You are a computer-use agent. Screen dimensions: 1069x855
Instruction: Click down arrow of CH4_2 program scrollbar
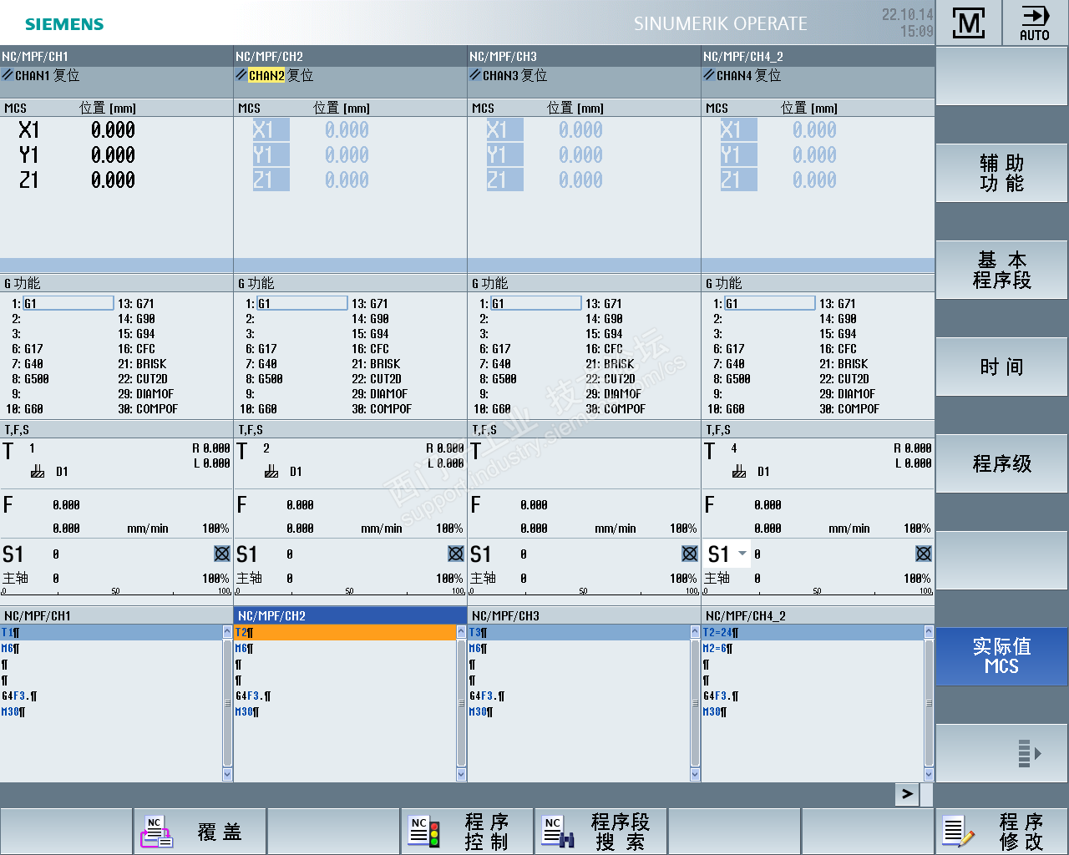[929, 774]
